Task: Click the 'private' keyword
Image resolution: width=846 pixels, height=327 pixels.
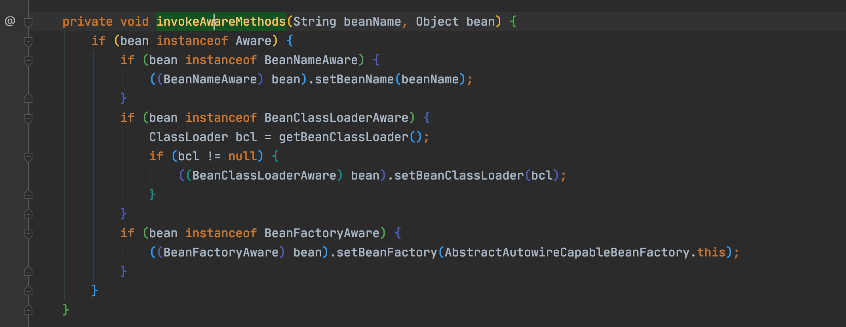Action: point(88,21)
